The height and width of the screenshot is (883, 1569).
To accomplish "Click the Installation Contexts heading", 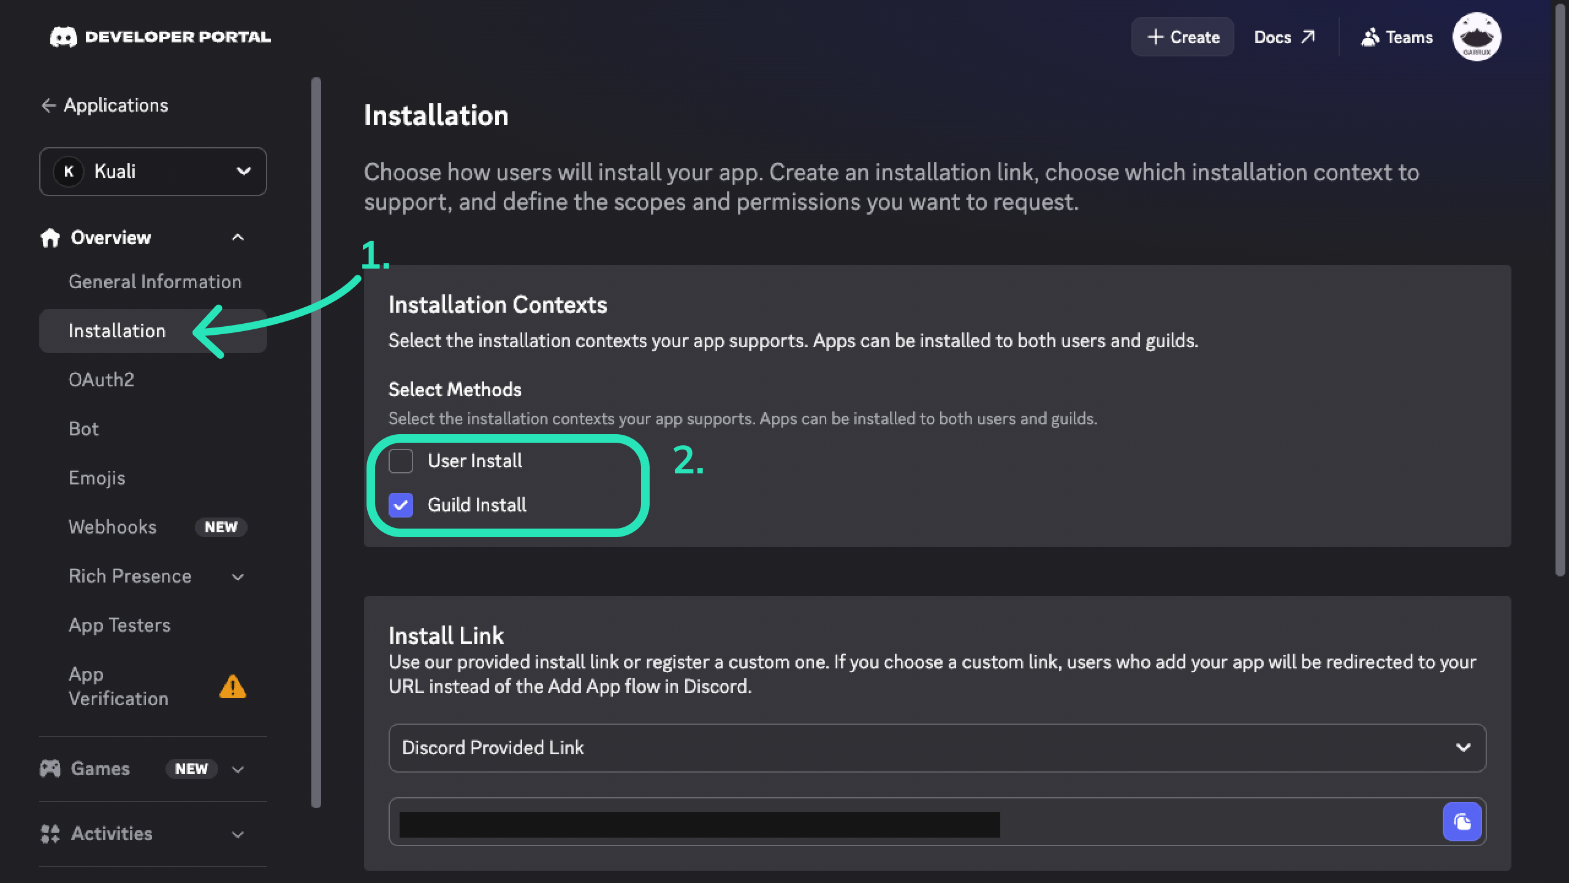I will coord(498,305).
